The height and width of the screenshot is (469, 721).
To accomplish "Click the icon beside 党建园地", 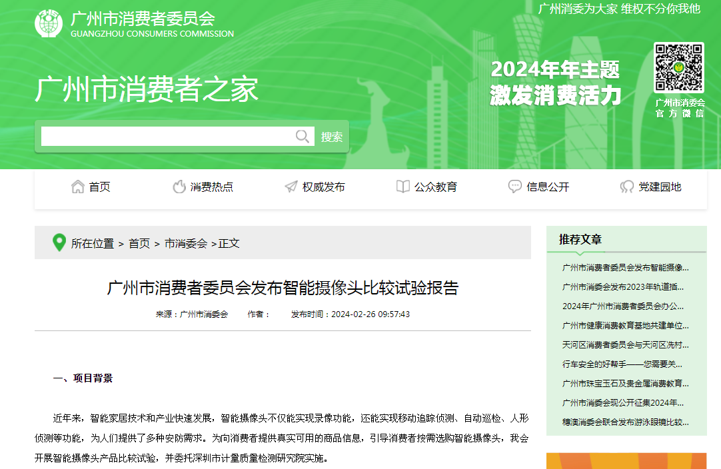I will (627, 187).
